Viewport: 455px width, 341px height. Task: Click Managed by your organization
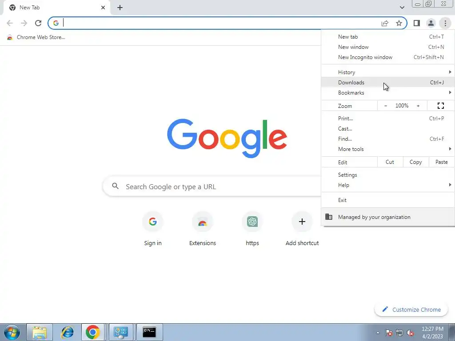(x=388, y=217)
